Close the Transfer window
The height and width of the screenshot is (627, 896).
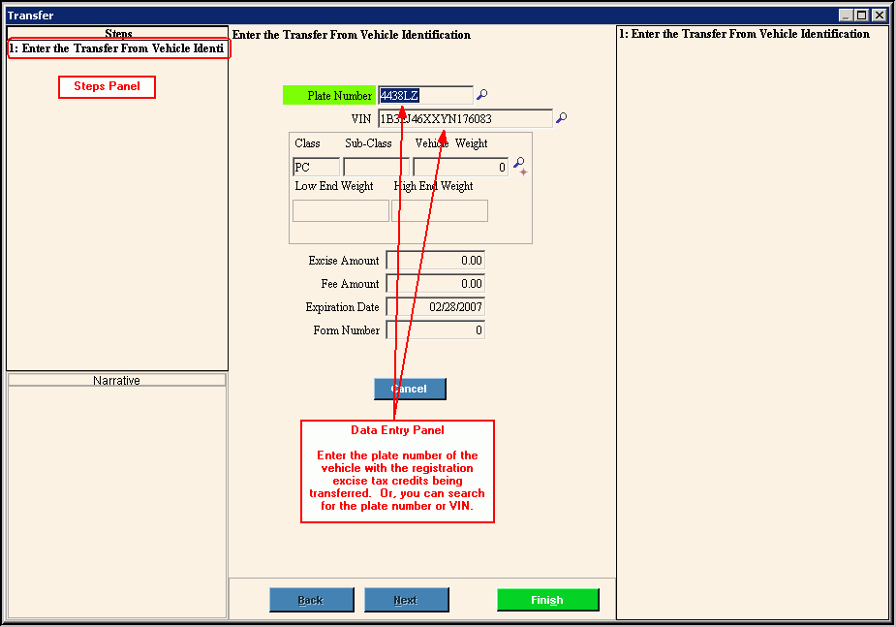[x=879, y=16]
